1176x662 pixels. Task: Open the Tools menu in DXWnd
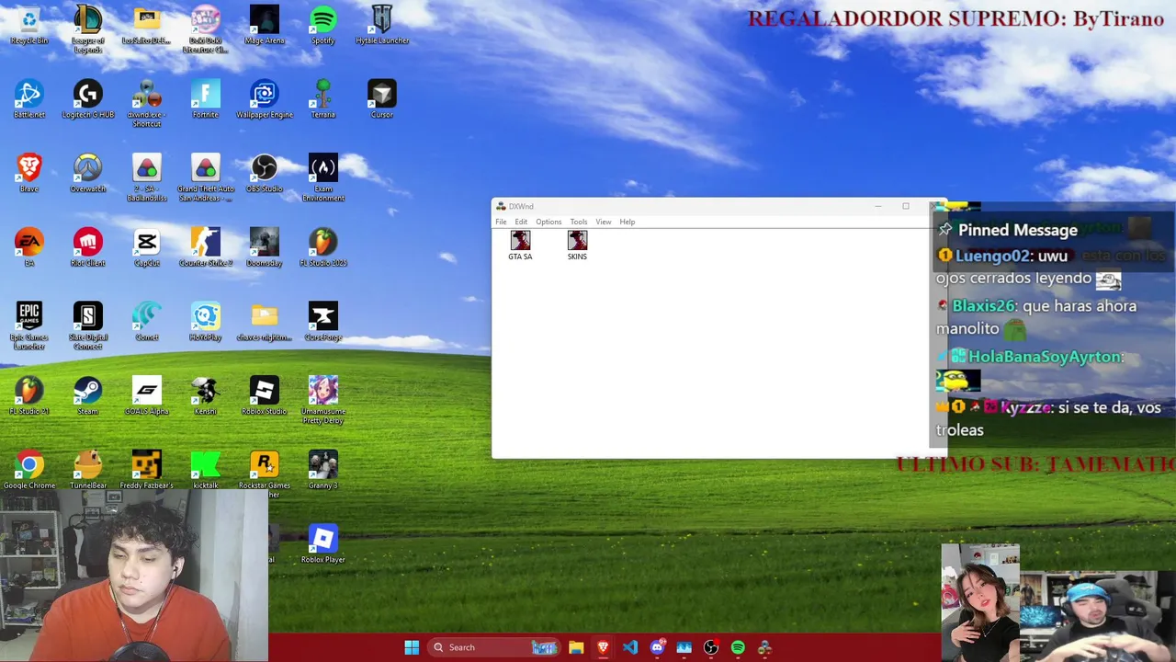(578, 222)
